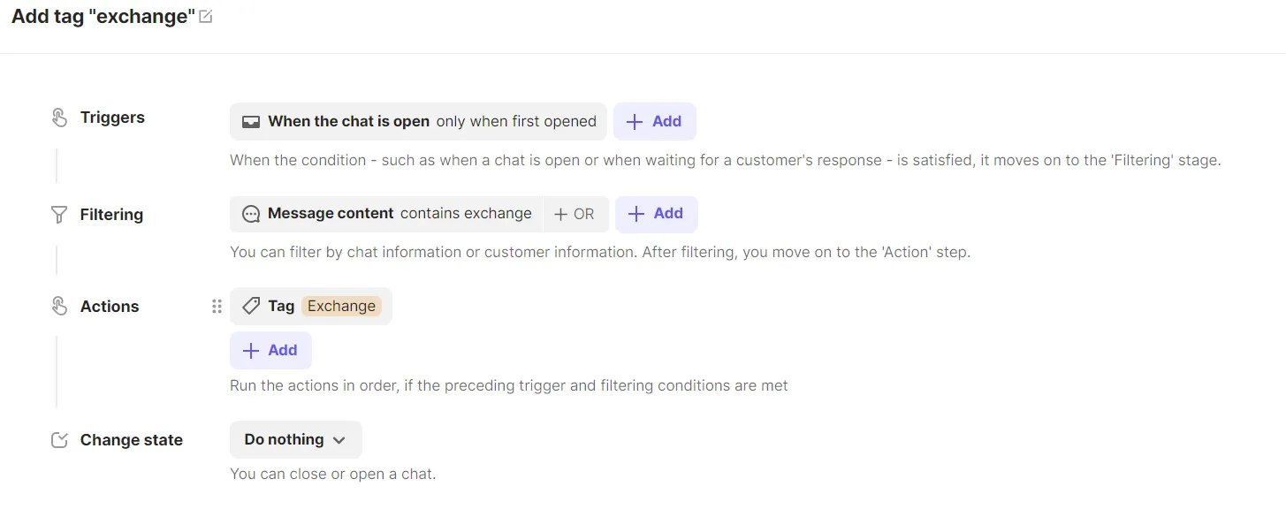Click the 'Add tag "exchange"' title

pos(103,17)
